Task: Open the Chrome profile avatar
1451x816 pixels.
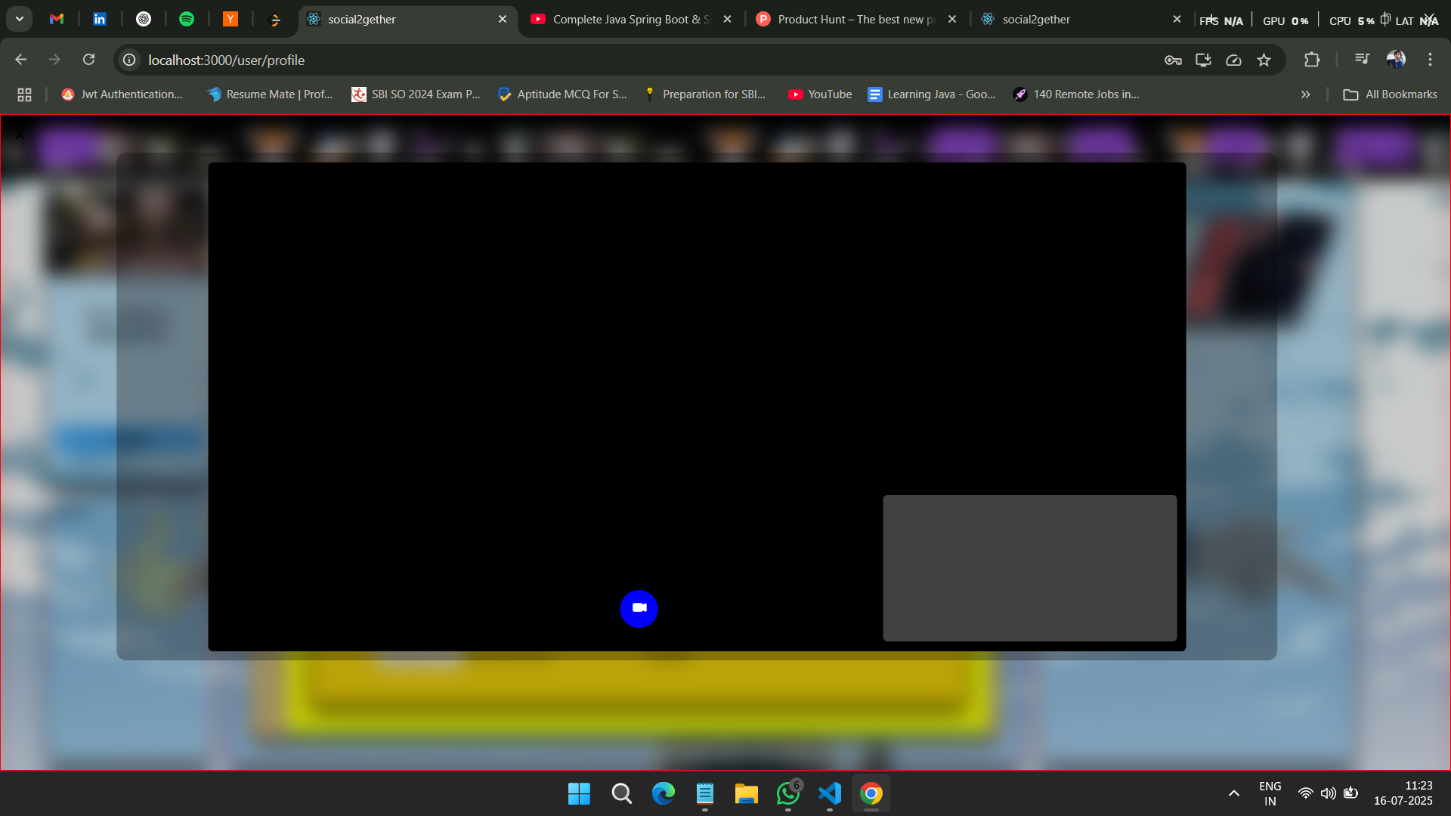Action: [1396, 60]
